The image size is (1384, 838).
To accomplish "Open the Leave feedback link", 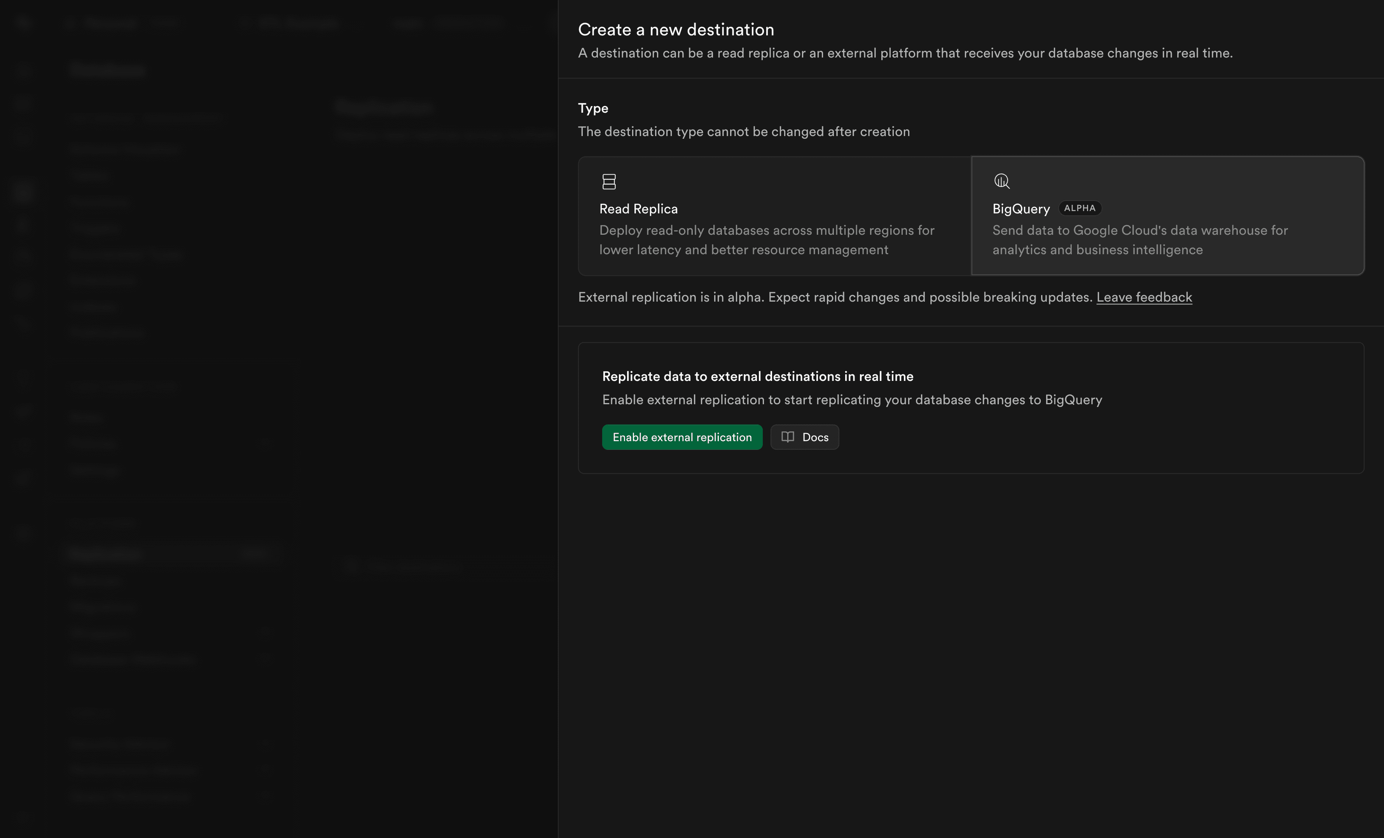I will point(1144,297).
